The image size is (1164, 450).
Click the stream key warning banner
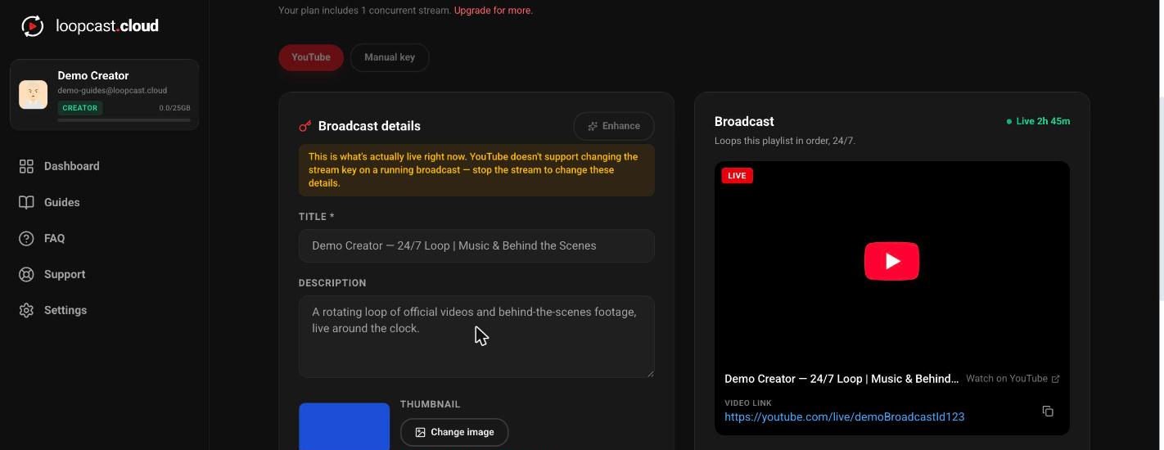click(x=476, y=170)
